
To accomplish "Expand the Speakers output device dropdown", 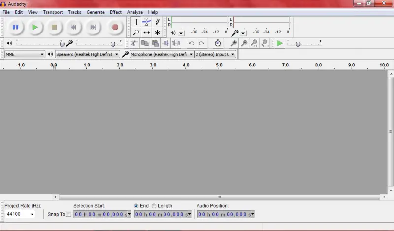I will tap(87, 54).
